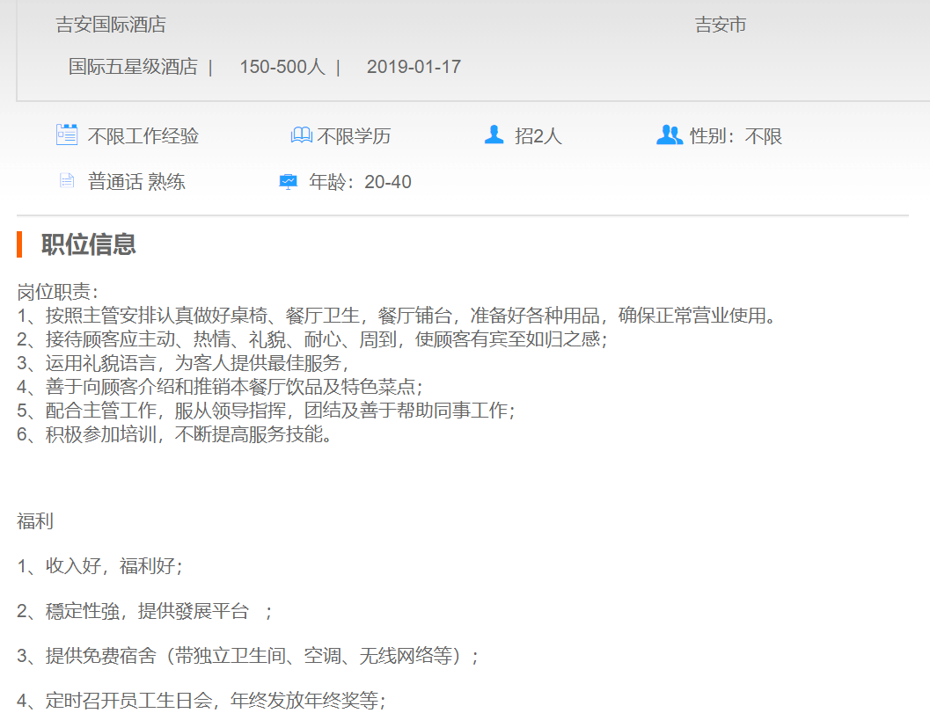Click the 年龄：20-40 age requirement

click(360, 182)
